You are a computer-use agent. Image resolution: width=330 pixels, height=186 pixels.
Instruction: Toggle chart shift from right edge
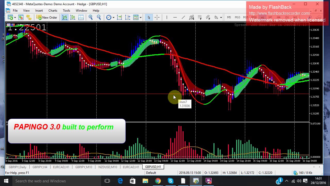[x=128, y=17]
